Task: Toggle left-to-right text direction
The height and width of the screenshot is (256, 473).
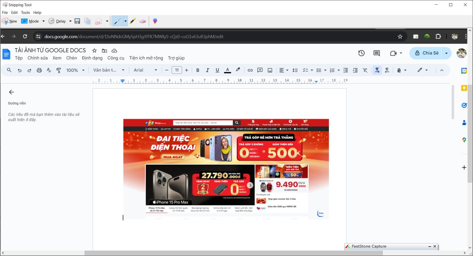Action: [x=377, y=70]
